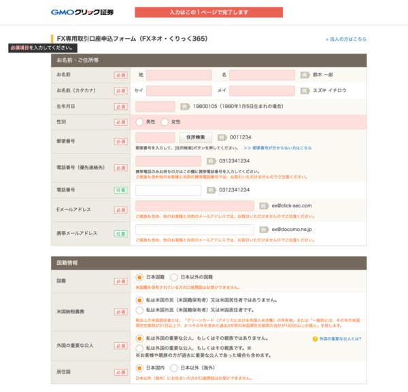This screenshot has width=408, height=392.
Task: Click the 住所検索 button
Action: (195, 137)
